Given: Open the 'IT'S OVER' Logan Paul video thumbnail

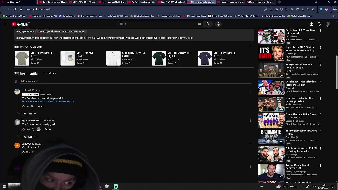Looking at the screenshot, I should 271,53.
